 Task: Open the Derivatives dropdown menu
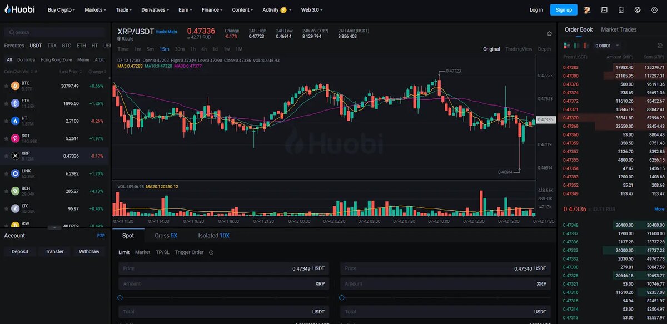(x=155, y=9)
